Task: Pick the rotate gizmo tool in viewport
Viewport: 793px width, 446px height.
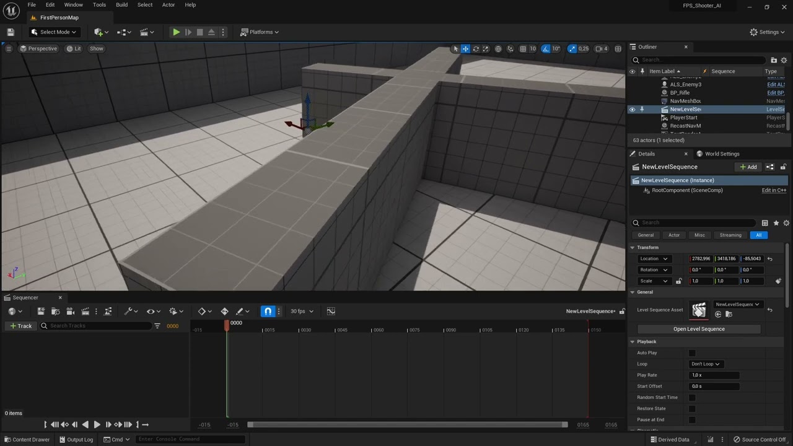Action: pos(476,48)
